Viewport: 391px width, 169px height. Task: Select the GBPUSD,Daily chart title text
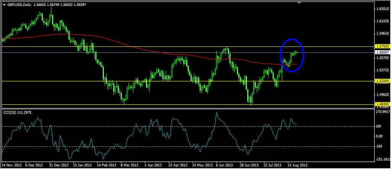click(19, 5)
